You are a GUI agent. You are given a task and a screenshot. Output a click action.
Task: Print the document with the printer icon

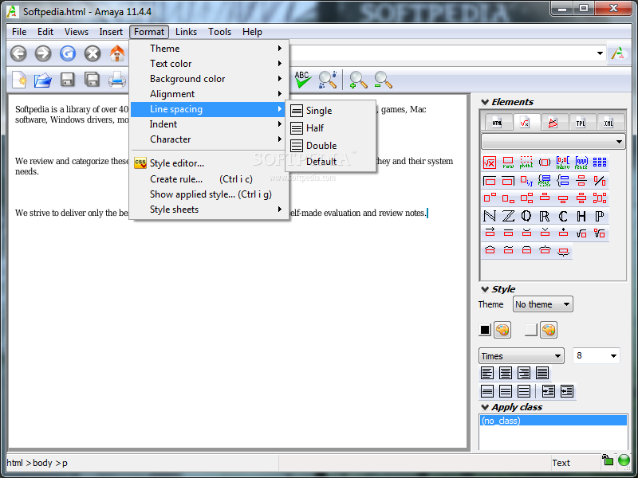click(x=117, y=80)
